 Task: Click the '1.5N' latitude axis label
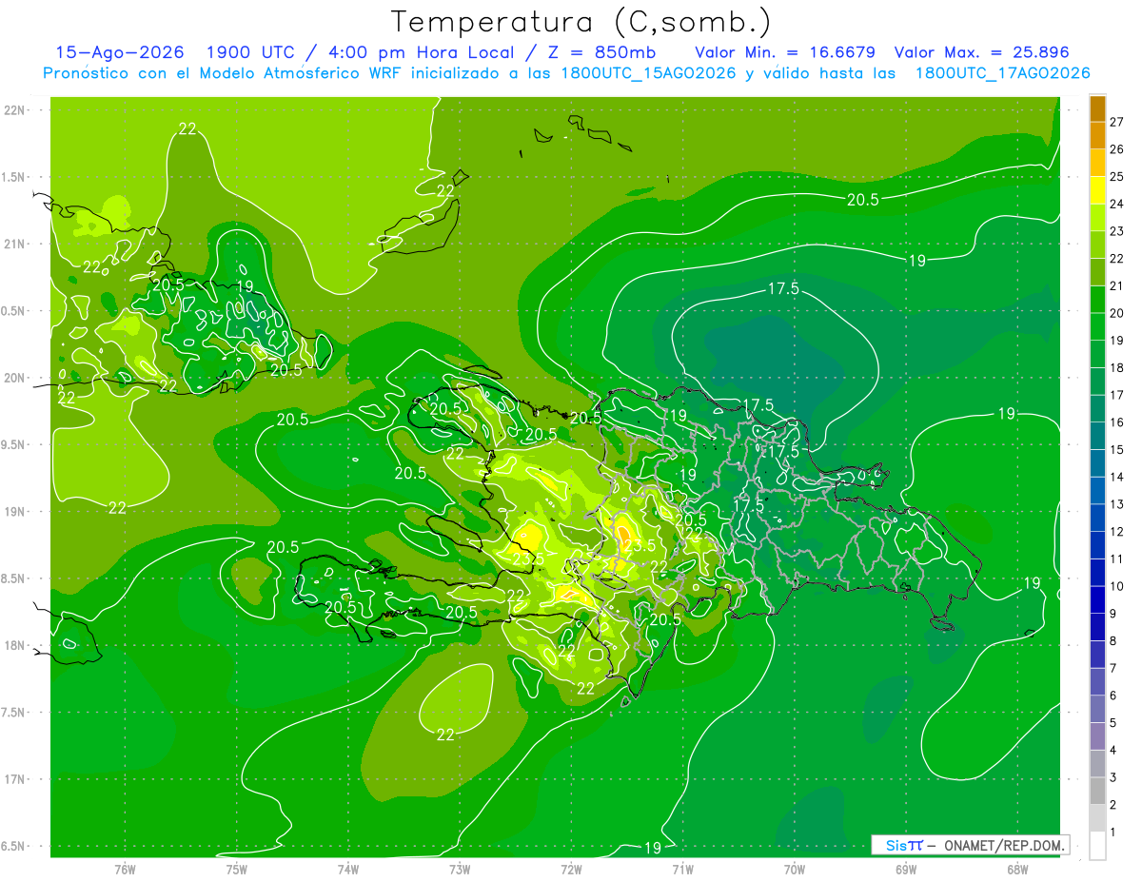(13, 177)
